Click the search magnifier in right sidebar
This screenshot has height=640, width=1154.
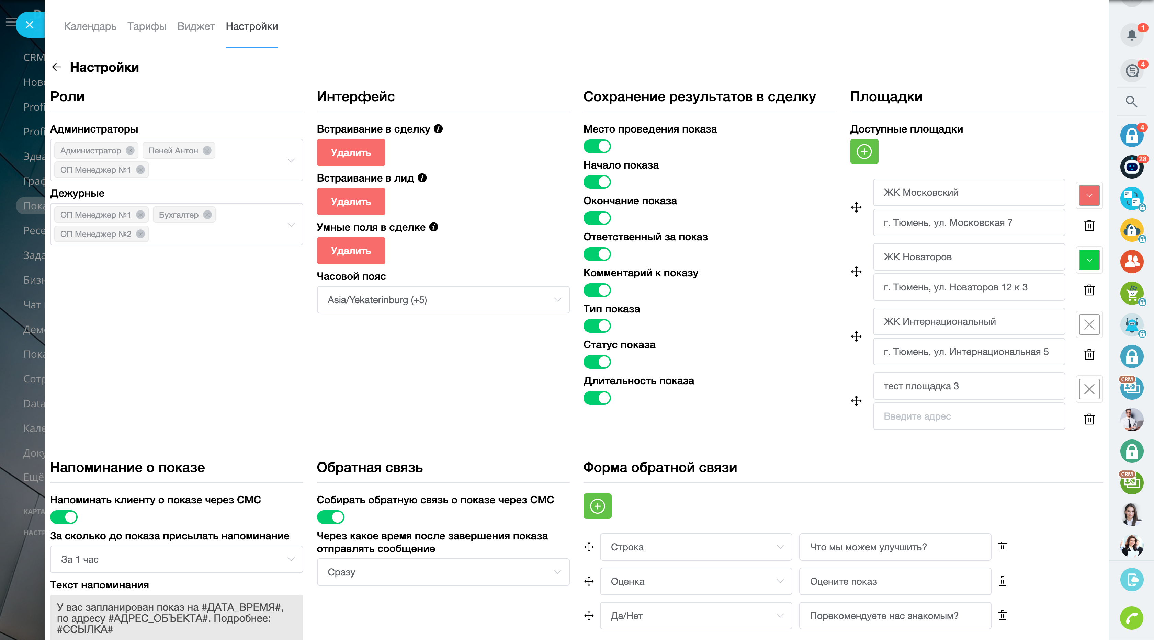pos(1132,102)
